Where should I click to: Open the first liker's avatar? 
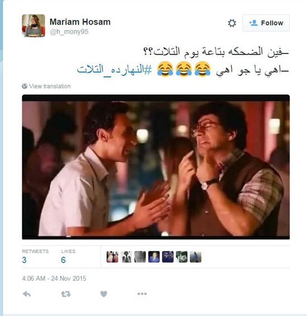click(112, 257)
